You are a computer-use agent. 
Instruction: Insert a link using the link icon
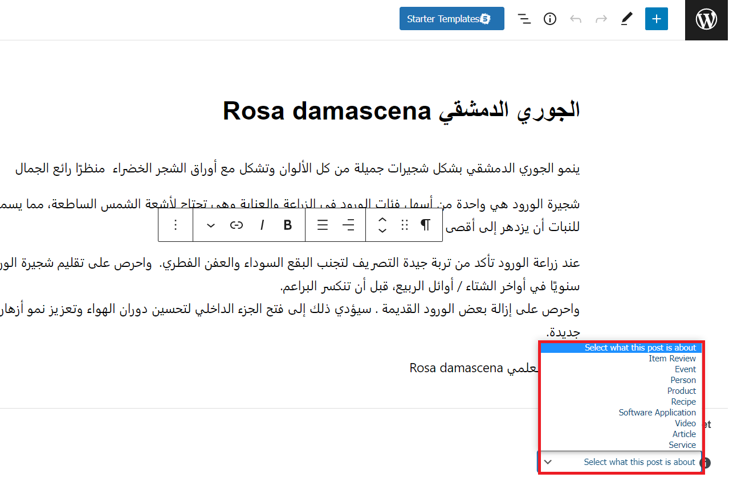[236, 225]
